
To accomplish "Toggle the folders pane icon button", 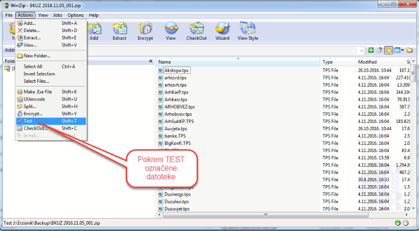I will click(x=388, y=50).
